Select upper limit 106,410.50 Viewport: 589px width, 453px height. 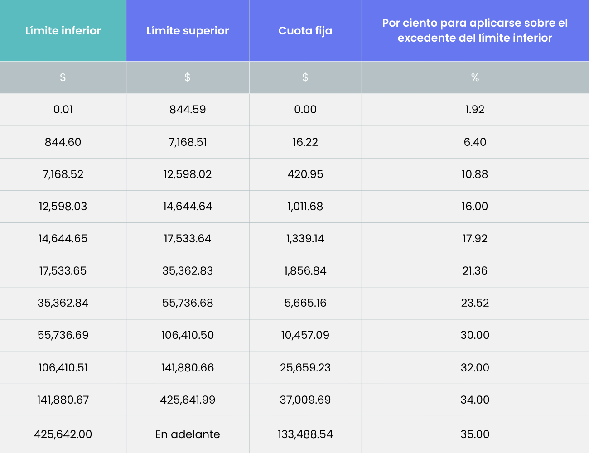pos(188,335)
